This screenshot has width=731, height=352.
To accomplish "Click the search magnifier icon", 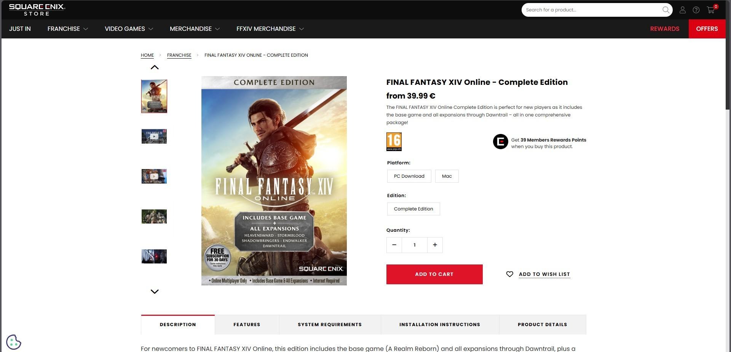I will click(666, 10).
